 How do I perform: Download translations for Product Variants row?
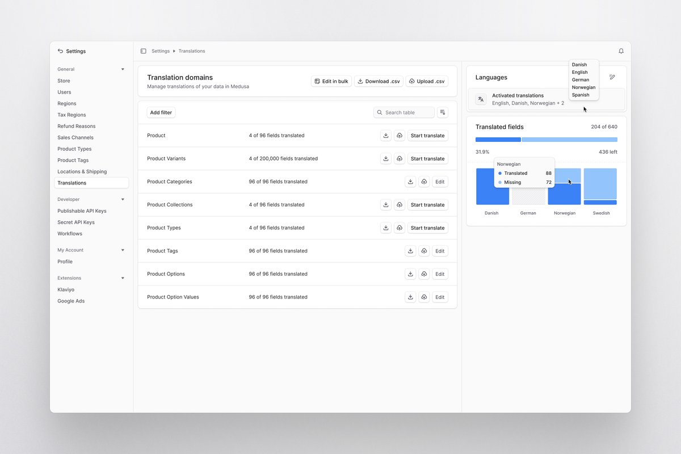point(386,159)
